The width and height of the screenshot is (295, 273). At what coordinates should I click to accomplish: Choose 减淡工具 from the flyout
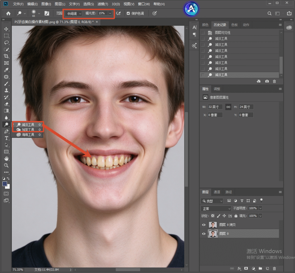coord(28,125)
